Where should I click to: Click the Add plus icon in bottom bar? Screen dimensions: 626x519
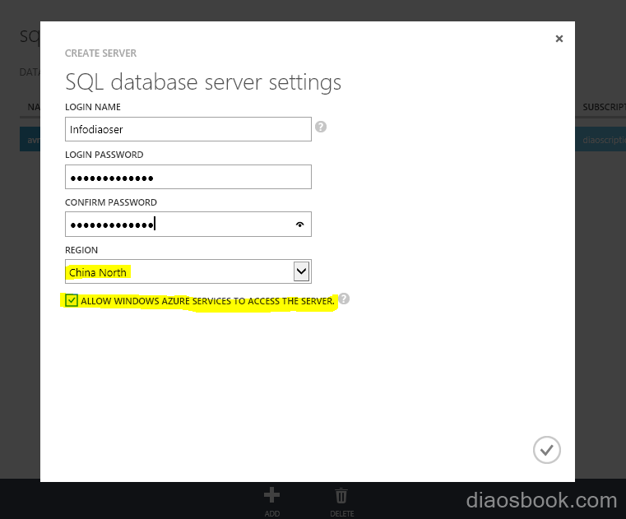pos(271,495)
